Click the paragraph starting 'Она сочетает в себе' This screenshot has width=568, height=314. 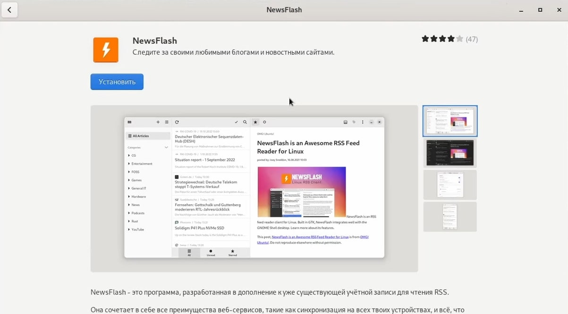277,310
